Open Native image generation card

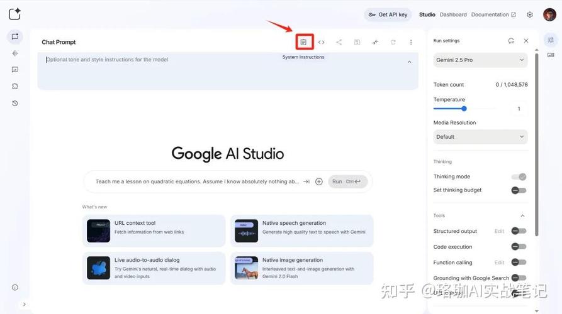click(x=302, y=268)
